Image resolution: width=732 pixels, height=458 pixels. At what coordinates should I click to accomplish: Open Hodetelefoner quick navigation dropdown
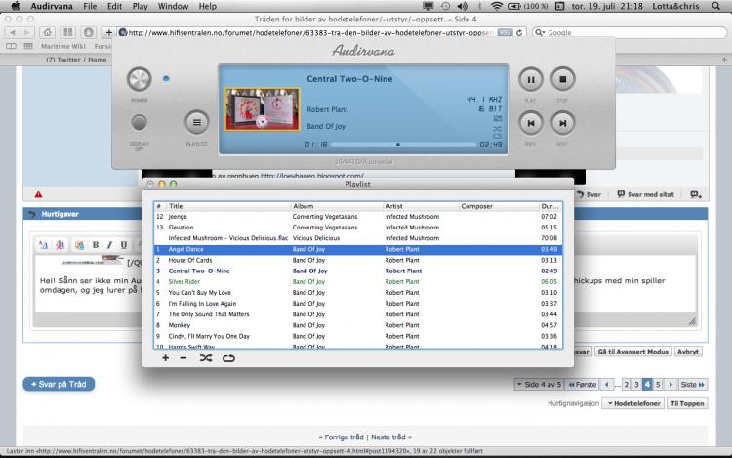(x=633, y=403)
